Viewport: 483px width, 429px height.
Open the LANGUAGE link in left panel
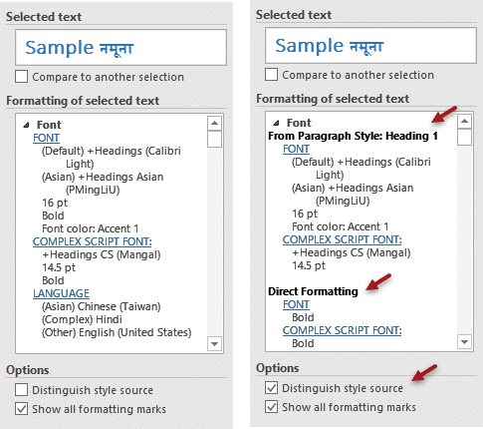pyautogui.click(x=61, y=293)
